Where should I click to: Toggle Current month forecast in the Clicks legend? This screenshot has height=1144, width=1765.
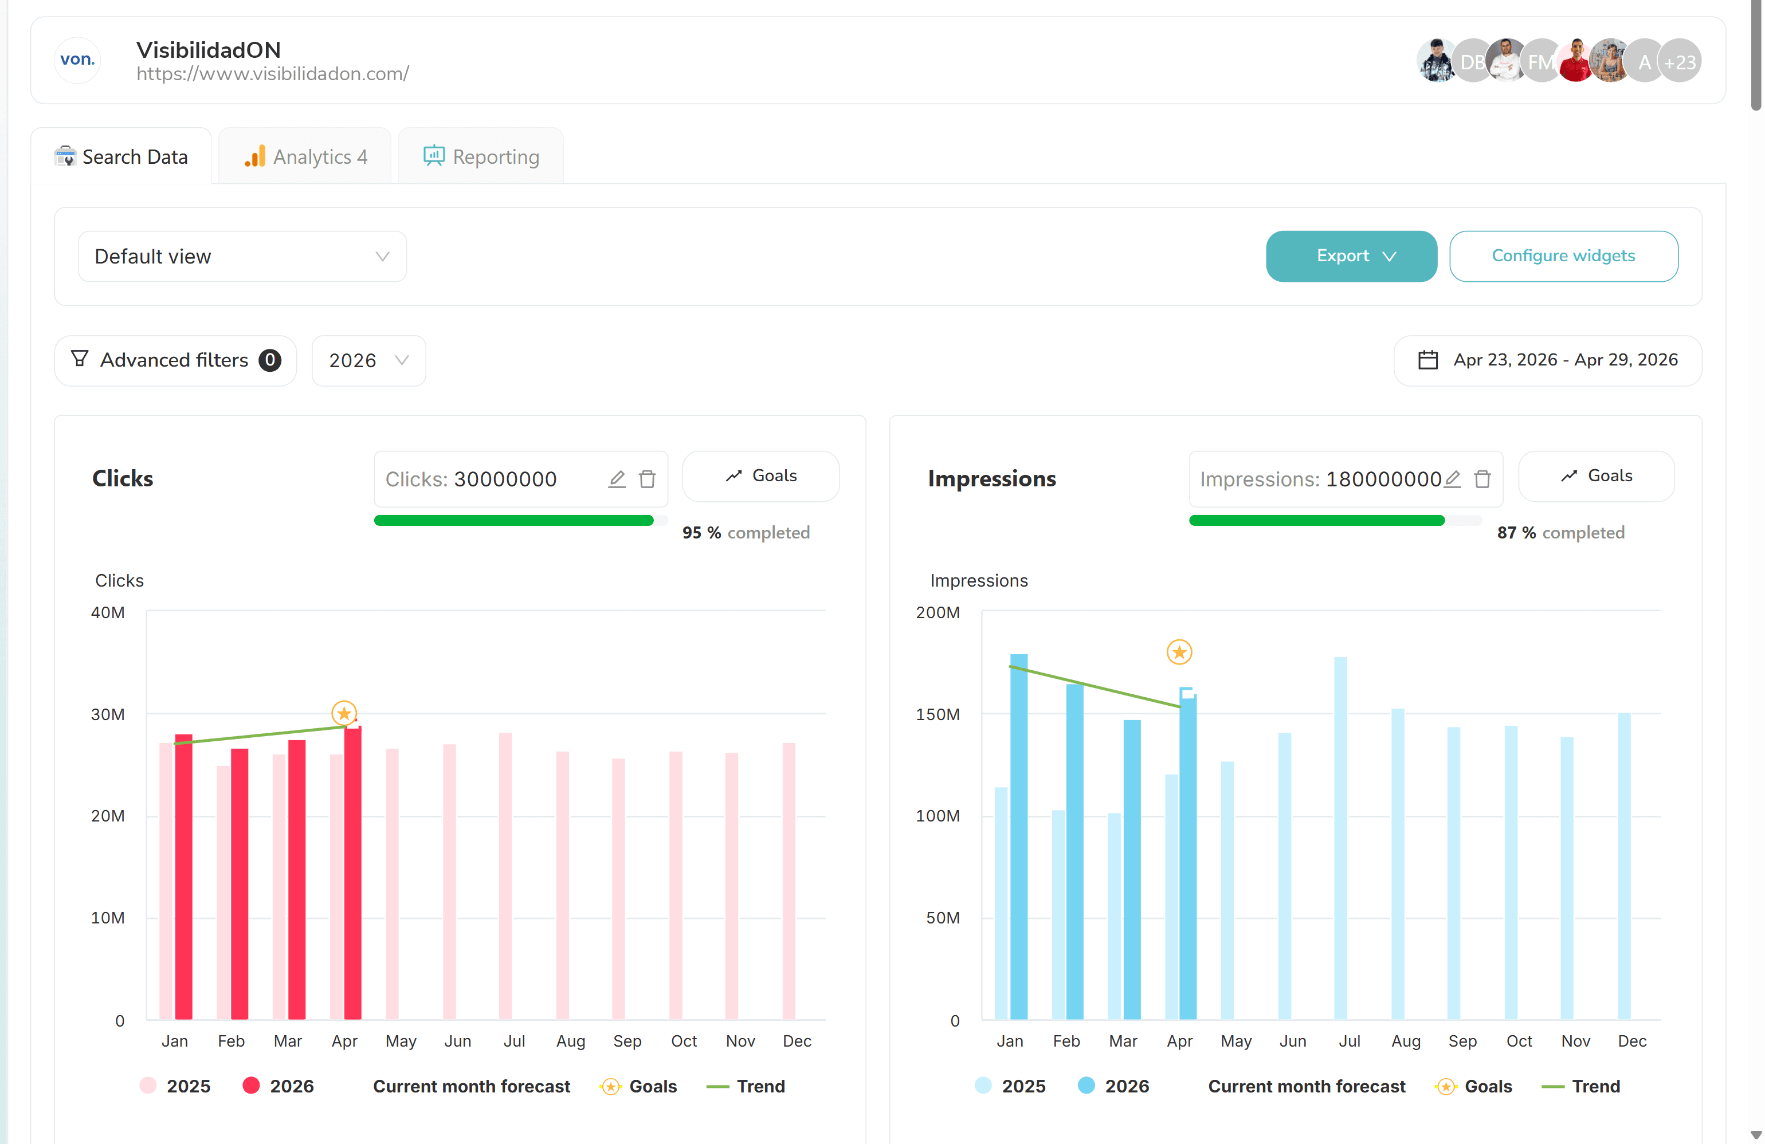[x=472, y=1086]
